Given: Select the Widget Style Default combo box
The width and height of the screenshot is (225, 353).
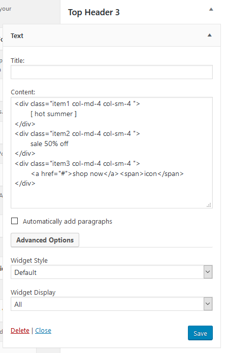Looking at the screenshot, I should 112,272.
